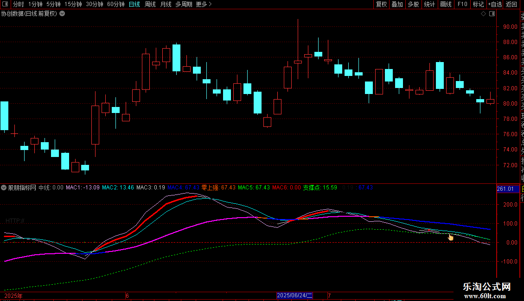Screen dimensions: 524x301
Task: Select the 5分钟 period
Action: (53, 5)
